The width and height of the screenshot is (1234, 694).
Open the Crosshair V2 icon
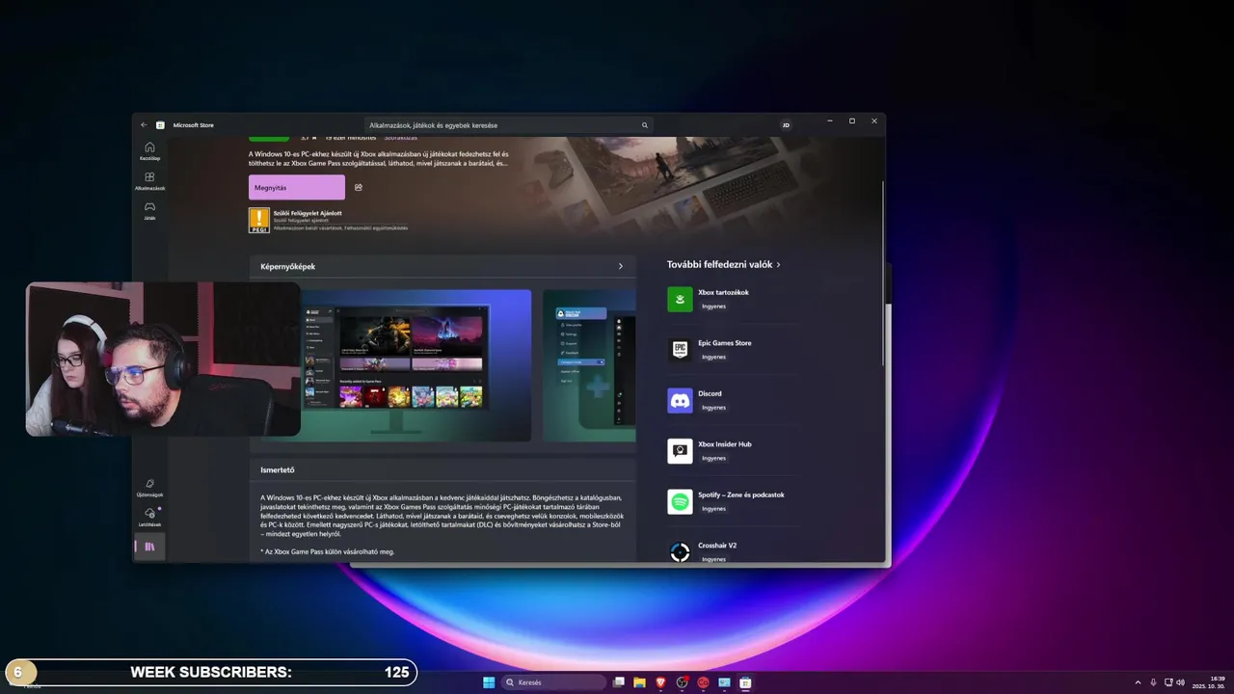point(680,551)
